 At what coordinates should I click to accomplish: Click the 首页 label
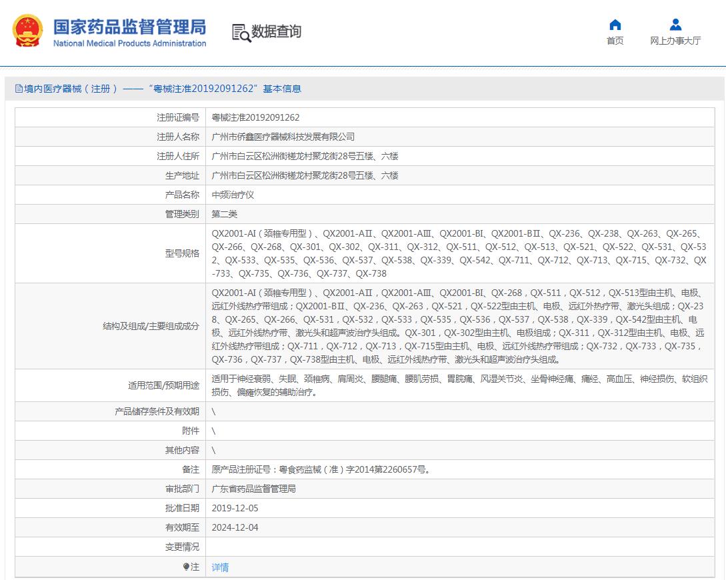(615, 41)
